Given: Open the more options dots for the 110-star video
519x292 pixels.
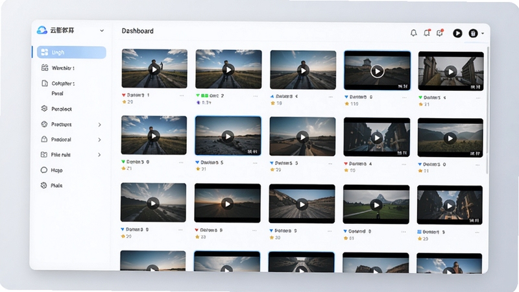Looking at the screenshot, I should click(404, 98).
